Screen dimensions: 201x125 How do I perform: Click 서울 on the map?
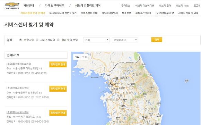(x=116, y=78)
